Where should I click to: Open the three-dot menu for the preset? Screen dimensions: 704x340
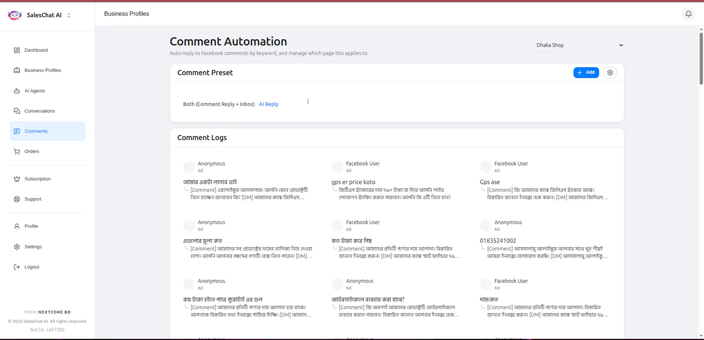[308, 101]
